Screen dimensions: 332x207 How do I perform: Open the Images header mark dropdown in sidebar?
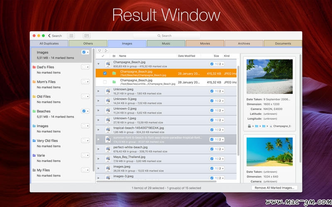click(x=88, y=52)
